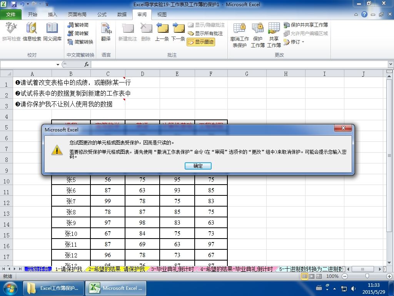The width and height of the screenshot is (394, 296).
Task: Convert with 繁转简
Action: pyautogui.click(x=78, y=25)
